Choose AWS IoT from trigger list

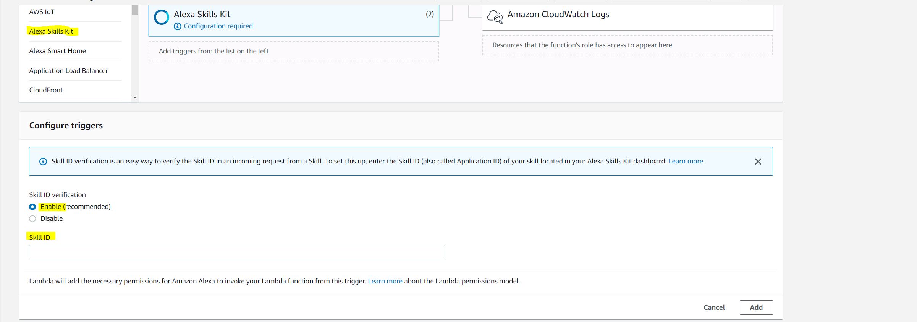(x=42, y=12)
